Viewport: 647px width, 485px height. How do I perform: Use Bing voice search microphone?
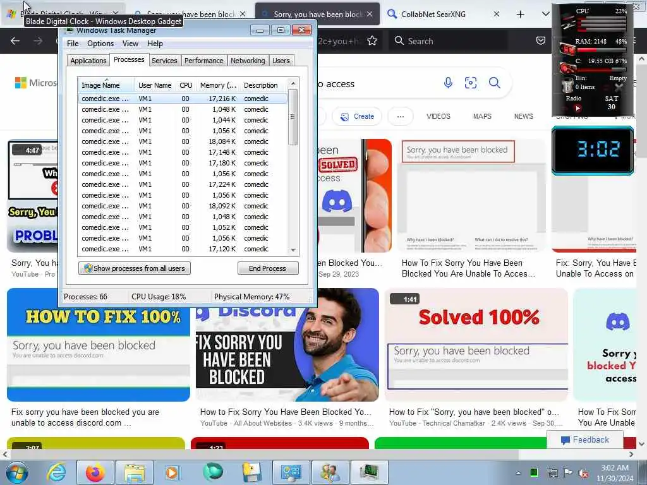pyautogui.click(x=448, y=83)
